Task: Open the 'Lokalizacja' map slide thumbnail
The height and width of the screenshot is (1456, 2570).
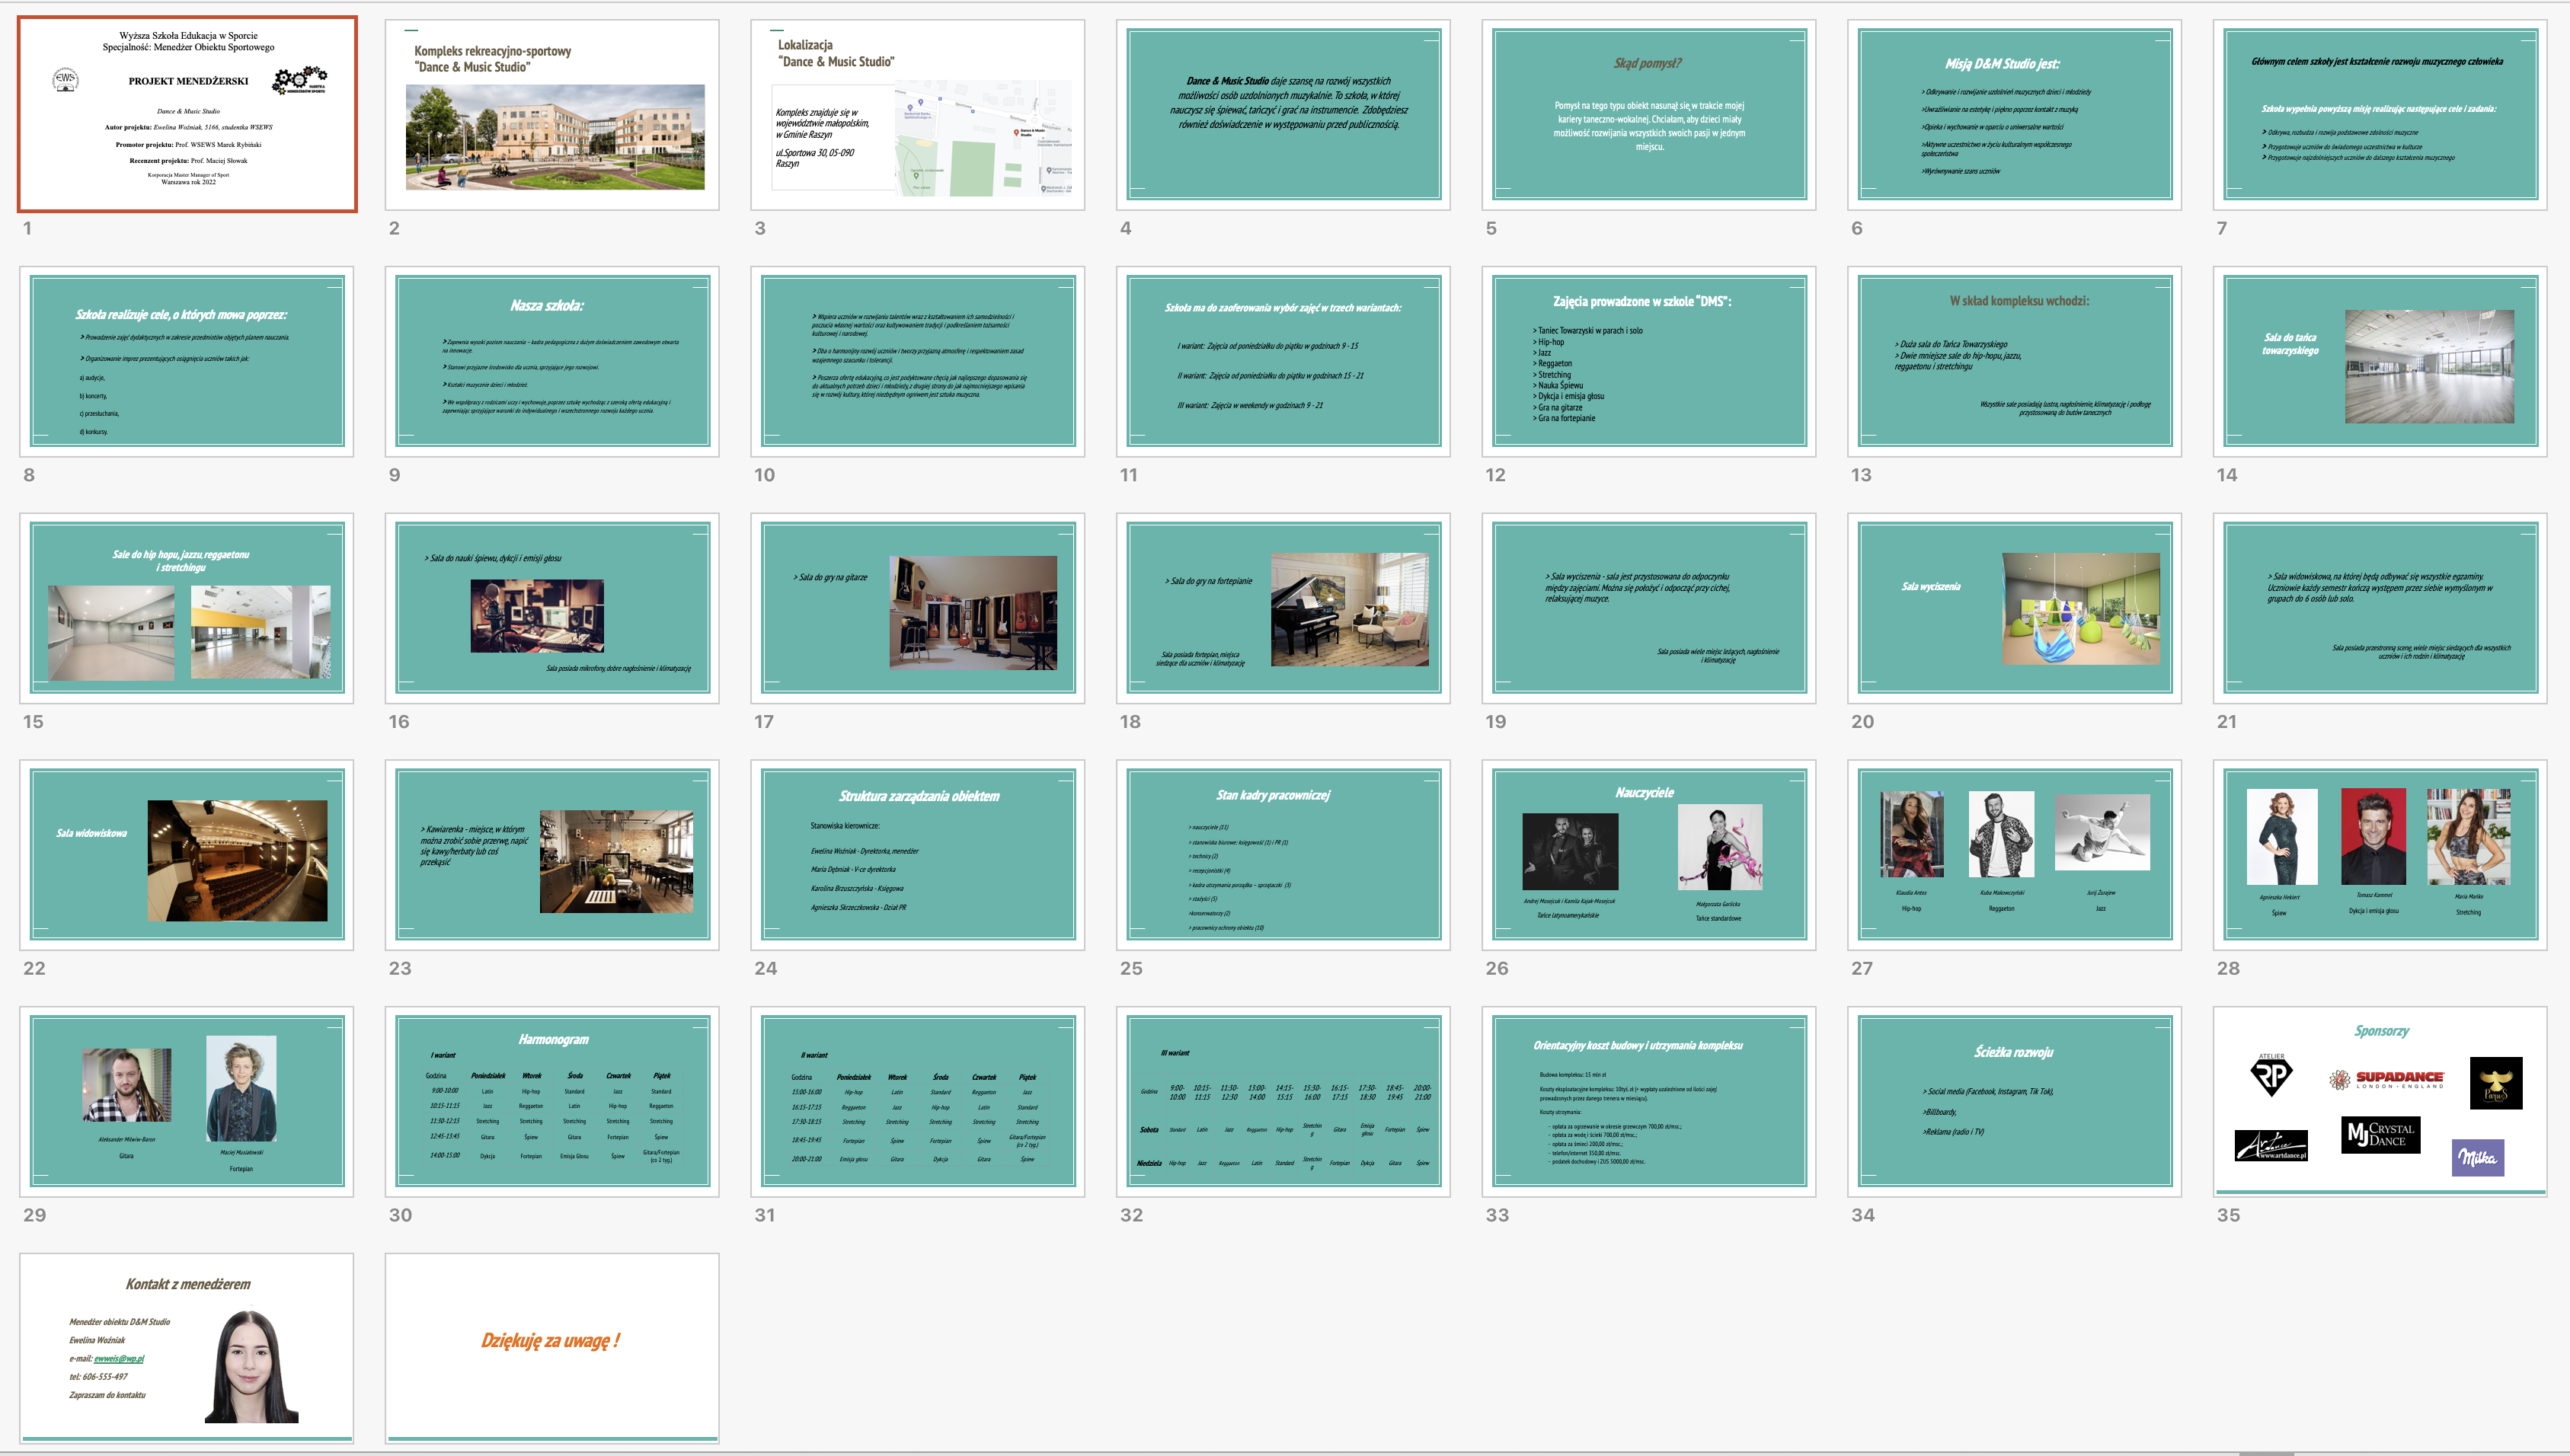Action: [917, 114]
